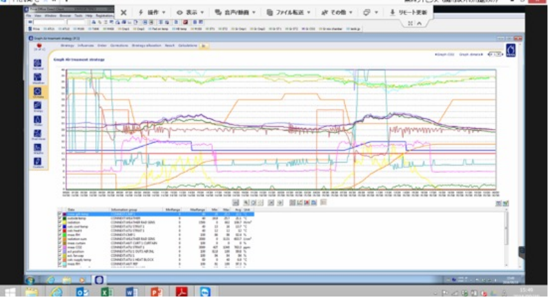548x297 pixels.
Task: Open the その他 dropdown
Action: tap(337, 12)
